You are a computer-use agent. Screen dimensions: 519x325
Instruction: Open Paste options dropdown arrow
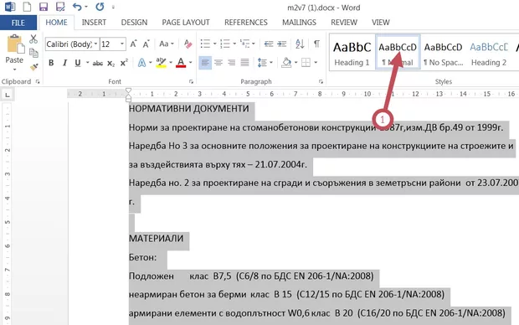14,70
